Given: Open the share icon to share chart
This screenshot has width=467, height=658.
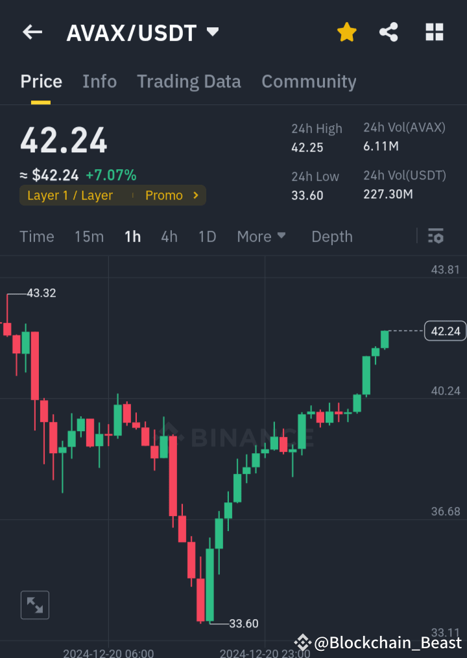Looking at the screenshot, I should coord(389,32).
